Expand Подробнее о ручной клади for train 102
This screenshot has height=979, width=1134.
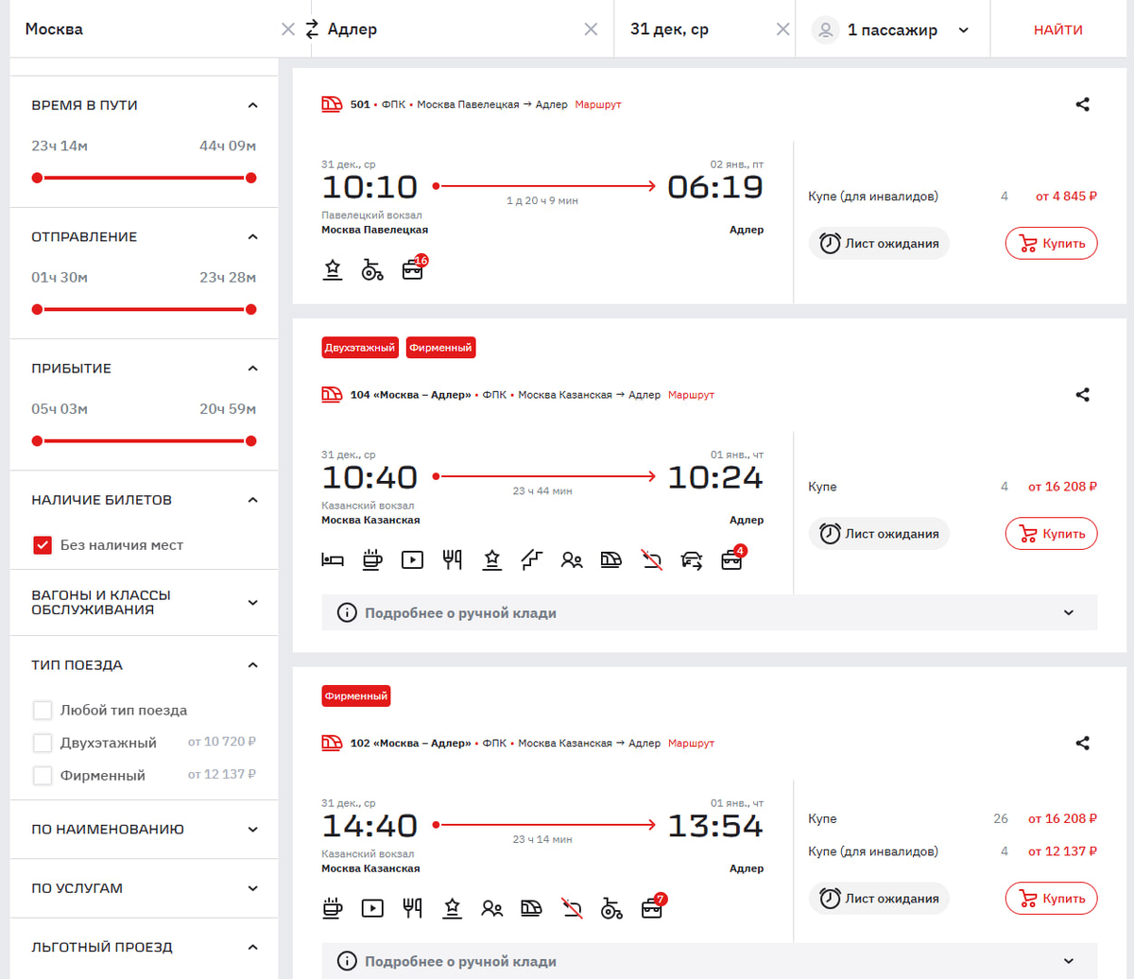[710, 961]
